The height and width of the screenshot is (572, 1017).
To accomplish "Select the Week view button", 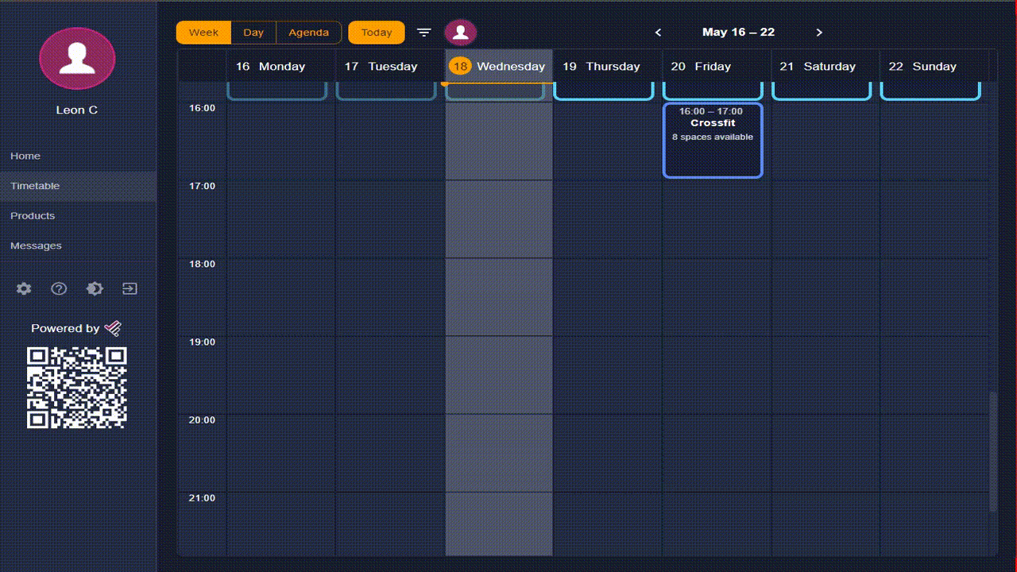I will [203, 33].
